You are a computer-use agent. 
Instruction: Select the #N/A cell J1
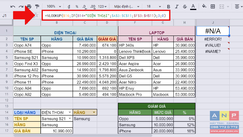pyautogui.click(x=213, y=31)
